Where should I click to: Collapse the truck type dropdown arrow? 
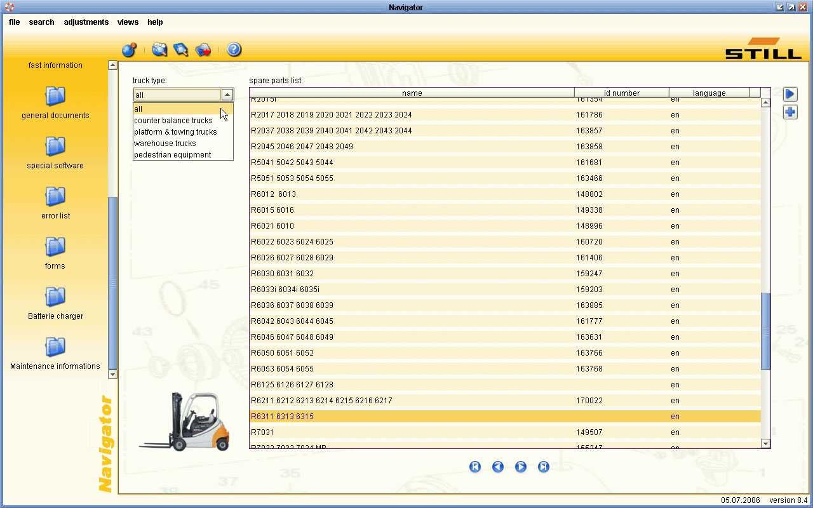(227, 95)
